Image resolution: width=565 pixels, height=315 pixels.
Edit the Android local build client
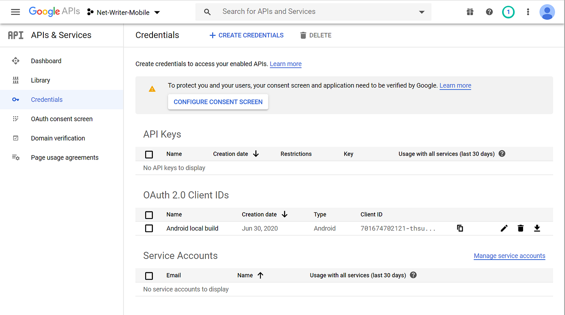(x=504, y=228)
